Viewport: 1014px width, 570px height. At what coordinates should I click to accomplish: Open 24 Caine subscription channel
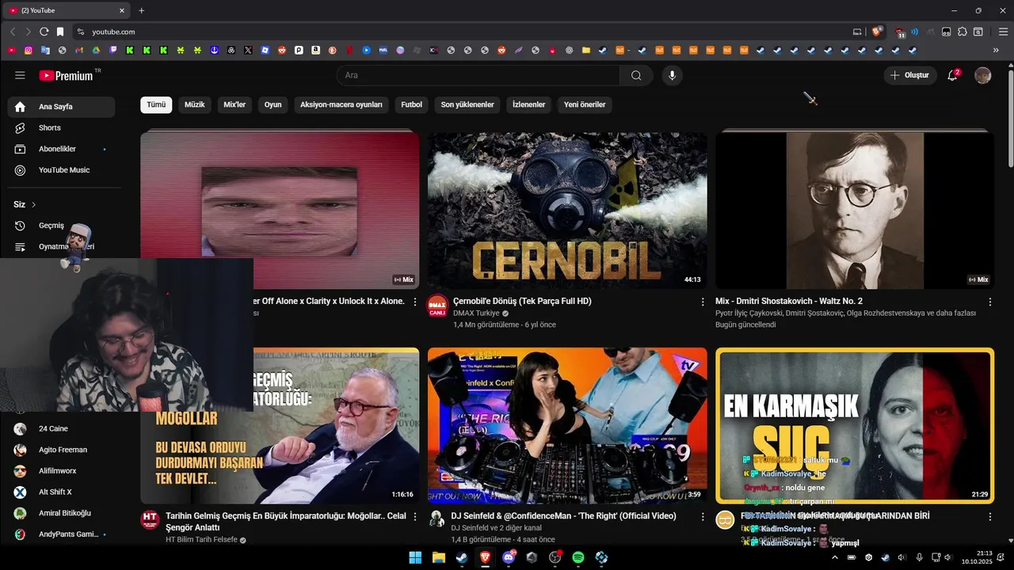61,428
